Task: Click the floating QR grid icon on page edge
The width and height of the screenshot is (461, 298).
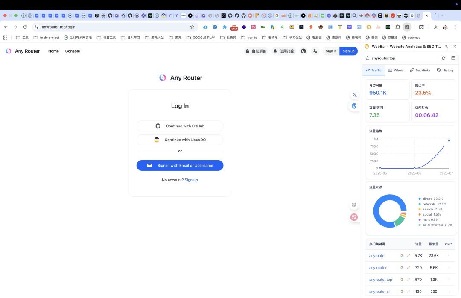Action: coord(354,205)
